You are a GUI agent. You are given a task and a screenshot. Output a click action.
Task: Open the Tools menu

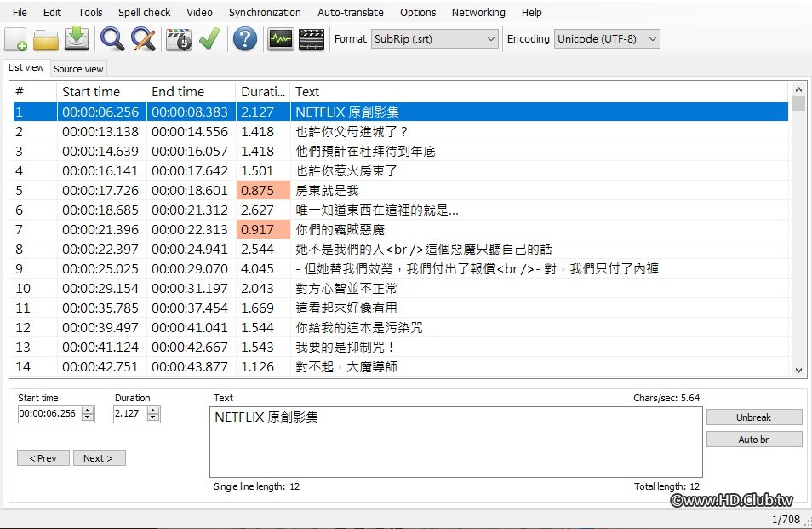pos(90,13)
